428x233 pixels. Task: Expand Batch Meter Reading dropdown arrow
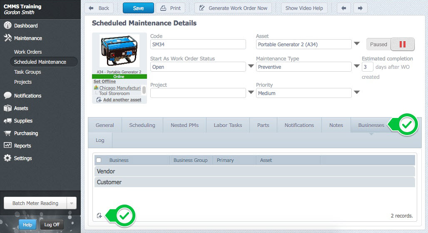pos(72,203)
